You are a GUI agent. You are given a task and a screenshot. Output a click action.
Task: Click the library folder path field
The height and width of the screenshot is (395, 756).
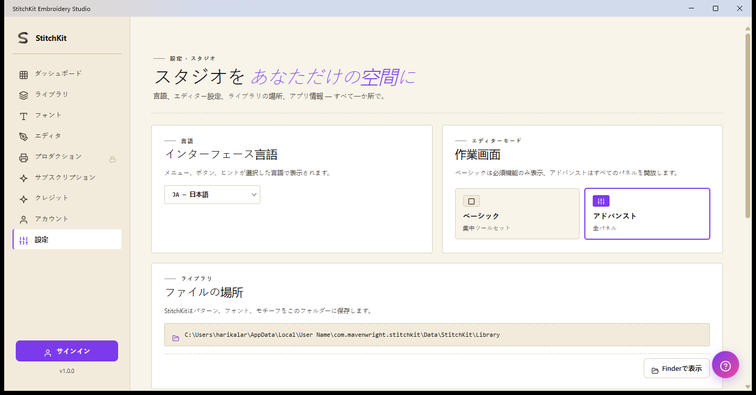click(437, 335)
